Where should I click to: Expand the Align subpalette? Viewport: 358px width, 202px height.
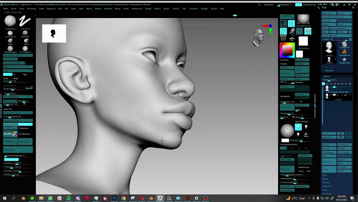[x=325, y=190]
